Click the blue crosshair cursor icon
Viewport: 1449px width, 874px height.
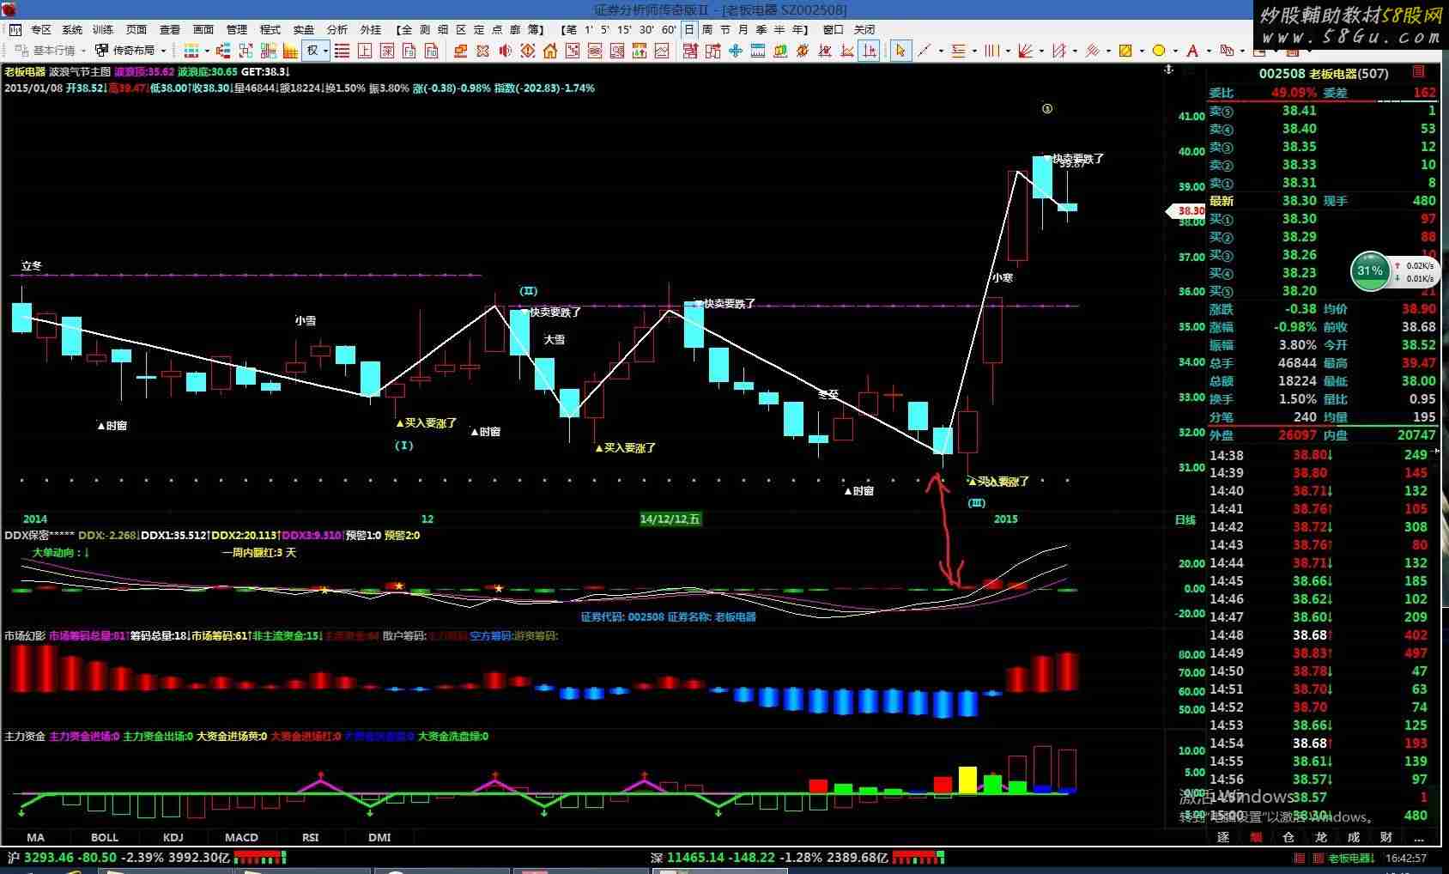(x=736, y=51)
